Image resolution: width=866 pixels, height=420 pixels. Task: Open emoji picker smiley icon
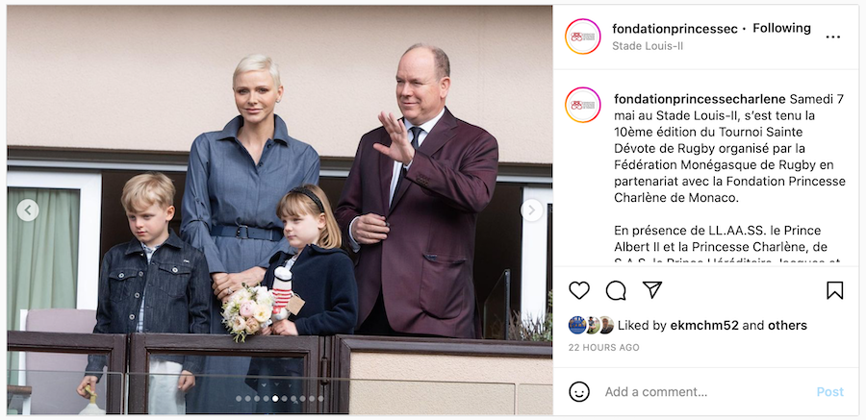(x=579, y=392)
